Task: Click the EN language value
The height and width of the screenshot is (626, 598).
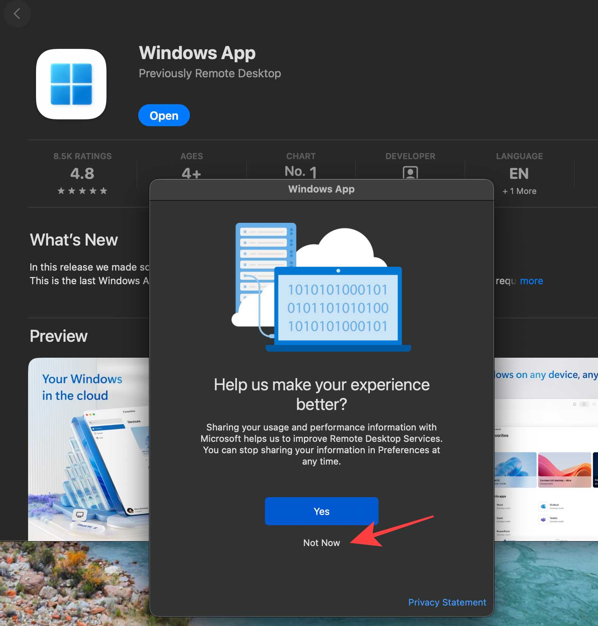Action: tap(519, 174)
